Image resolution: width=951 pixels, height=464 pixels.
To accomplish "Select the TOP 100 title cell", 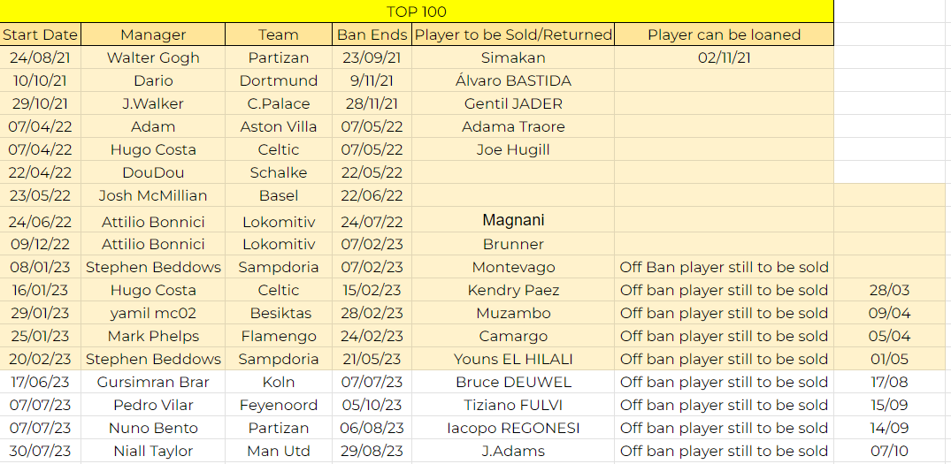I will (417, 11).
